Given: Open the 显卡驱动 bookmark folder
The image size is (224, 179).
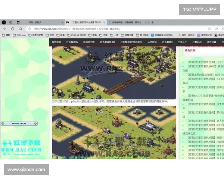Looking at the screenshot, I should [142, 35].
